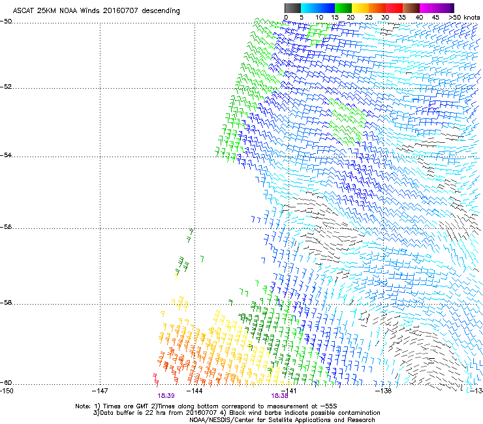Click the '-54' latitude axis label
The height and width of the screenshot is (424, 483).
point(6,155)
